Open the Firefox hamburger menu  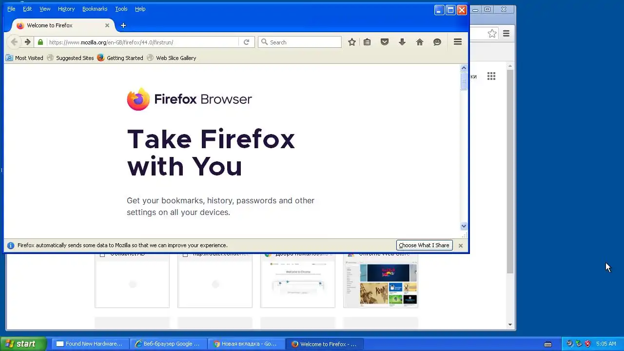click(x=458, y=42)
